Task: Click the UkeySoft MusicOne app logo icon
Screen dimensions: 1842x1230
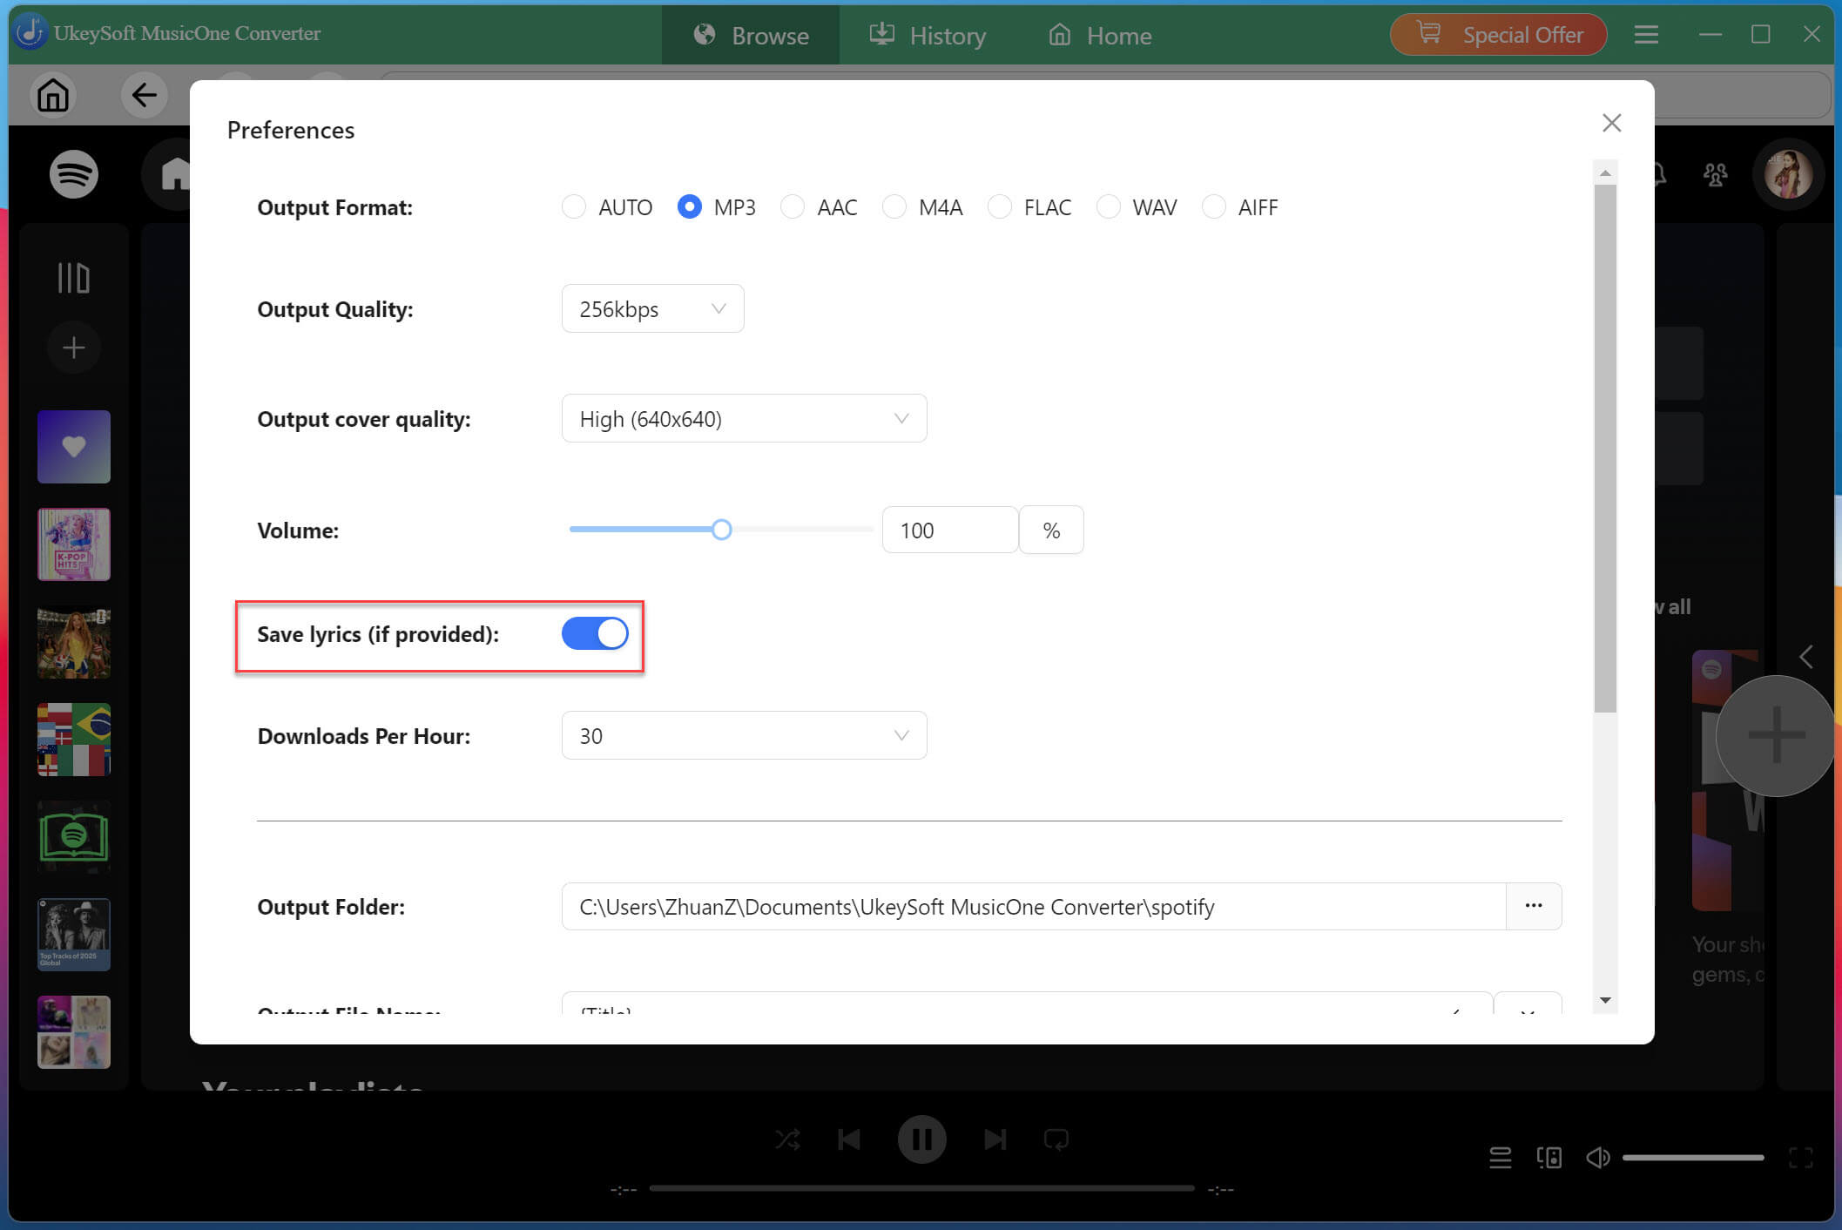Action: point(30,33)
